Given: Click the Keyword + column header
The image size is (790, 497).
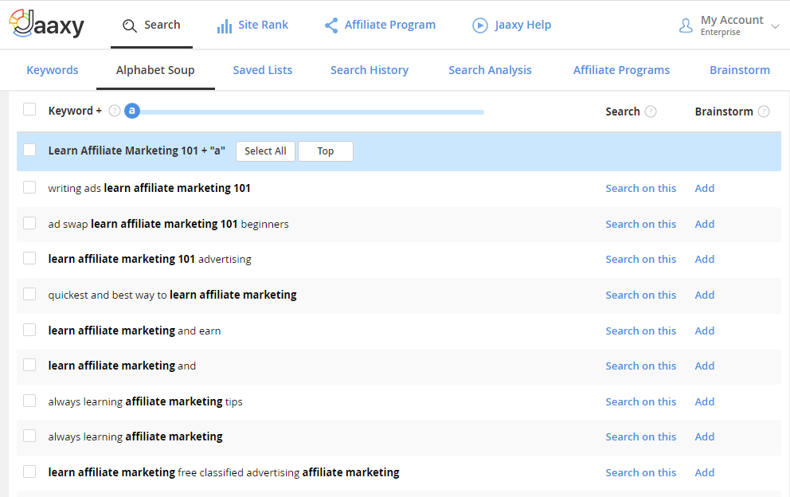Looking at the screenshot, I should click(75, 111).
